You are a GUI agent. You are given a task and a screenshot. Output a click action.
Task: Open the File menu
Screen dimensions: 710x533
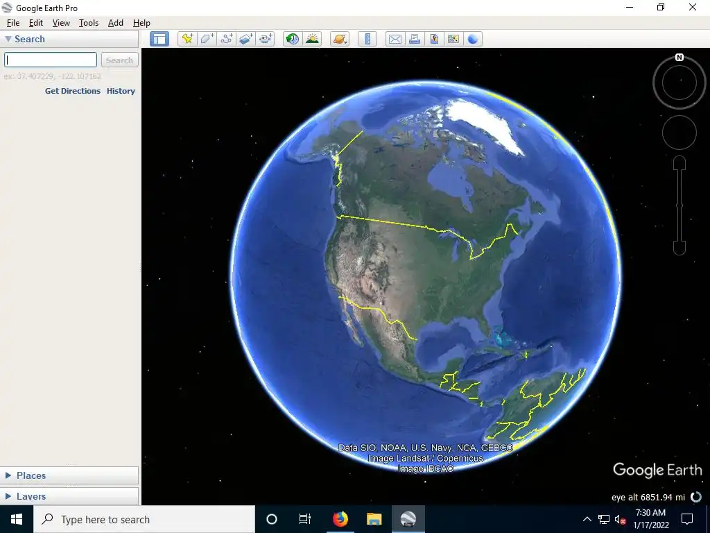[13, 23]
